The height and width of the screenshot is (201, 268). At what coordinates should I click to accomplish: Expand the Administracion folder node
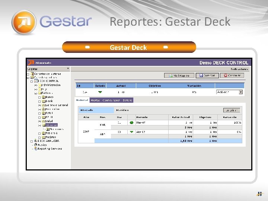point(36,85)
